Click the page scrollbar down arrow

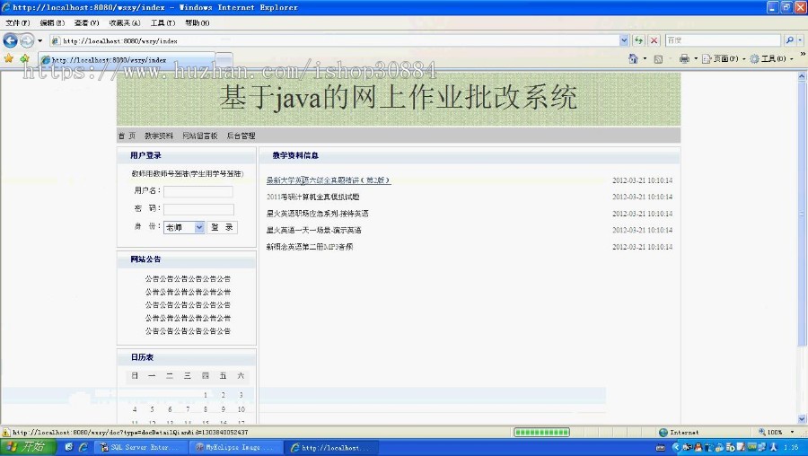click(x=802, y=419)
